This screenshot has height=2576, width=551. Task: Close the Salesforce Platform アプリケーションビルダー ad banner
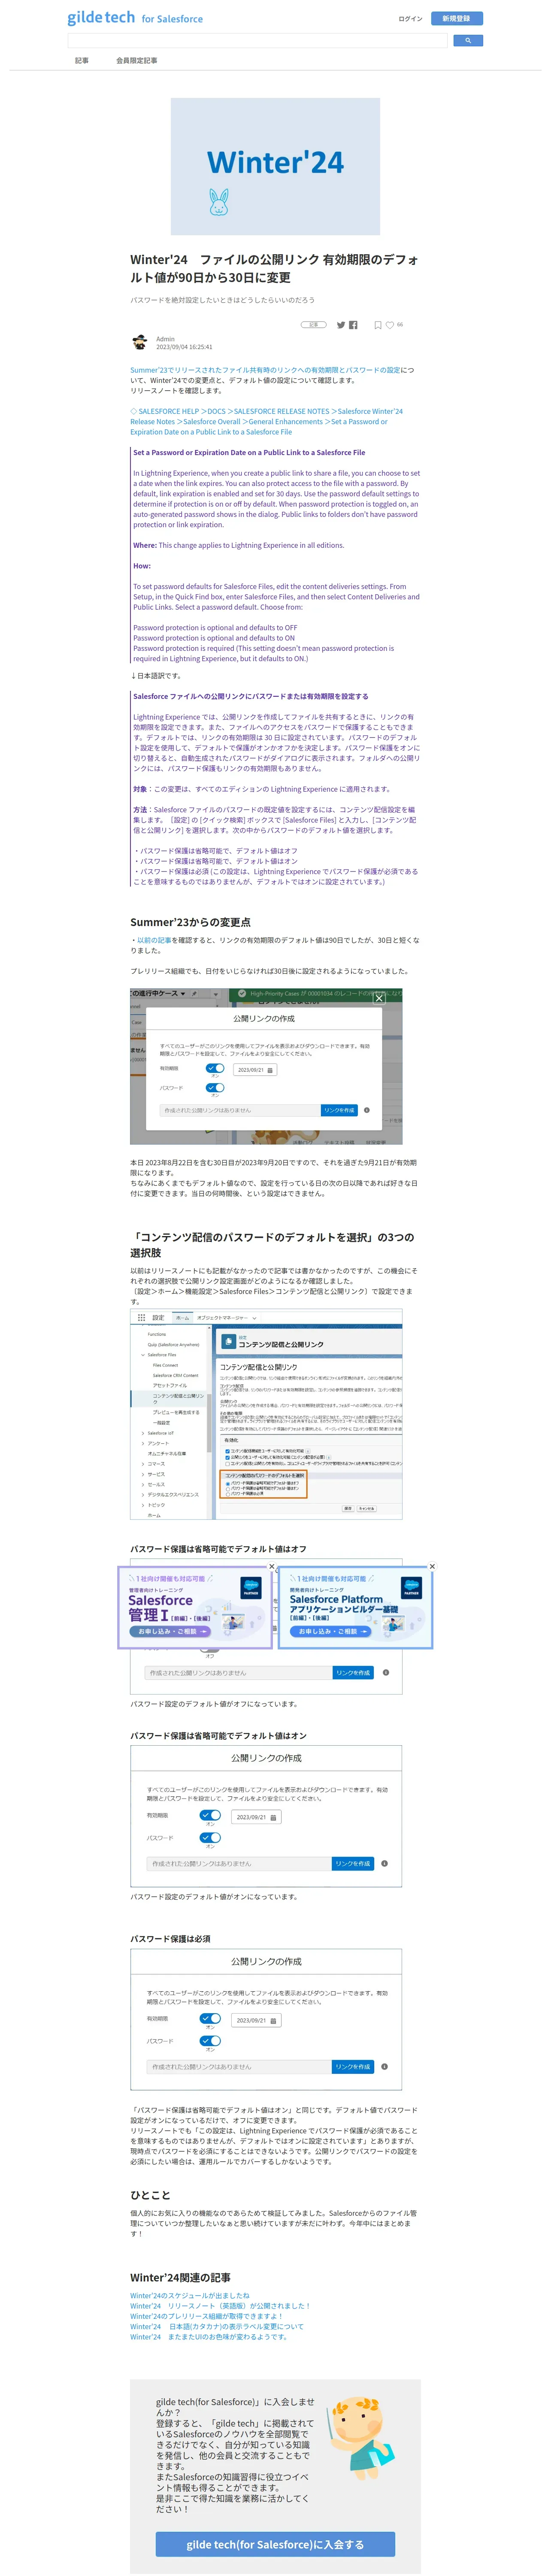432,1566
